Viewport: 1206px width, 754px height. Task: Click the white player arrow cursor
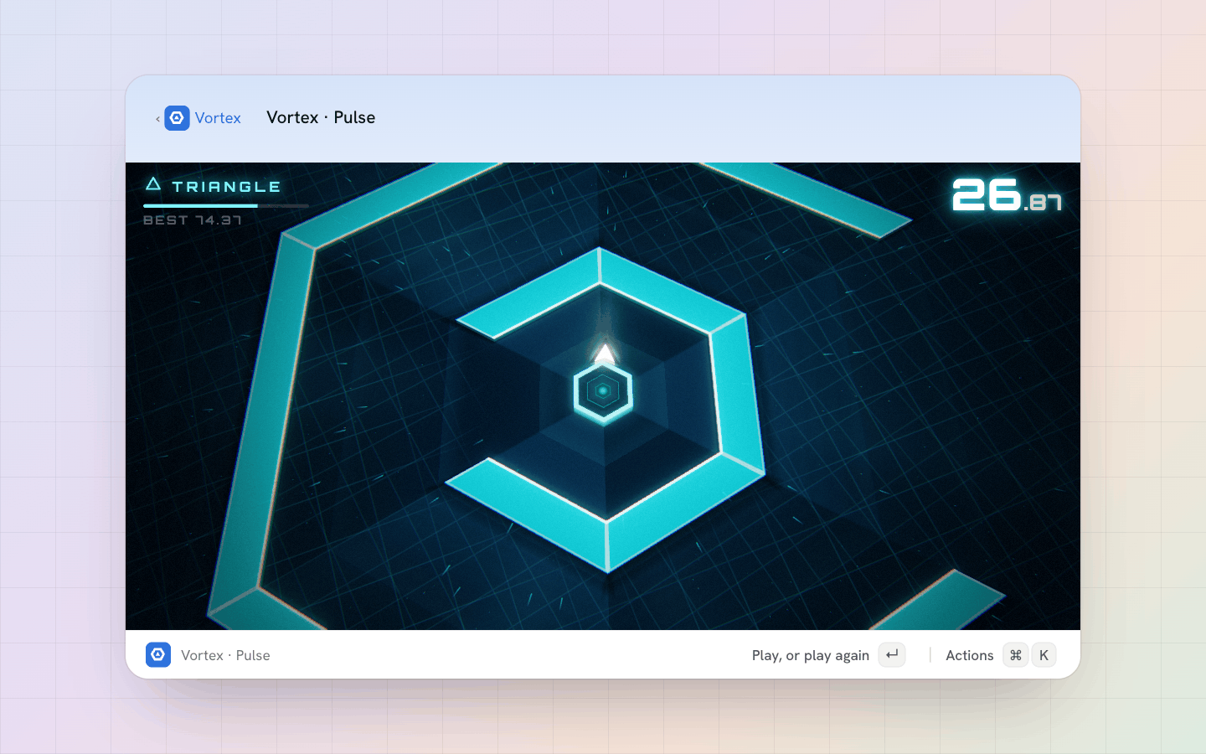tap(605, 353)
